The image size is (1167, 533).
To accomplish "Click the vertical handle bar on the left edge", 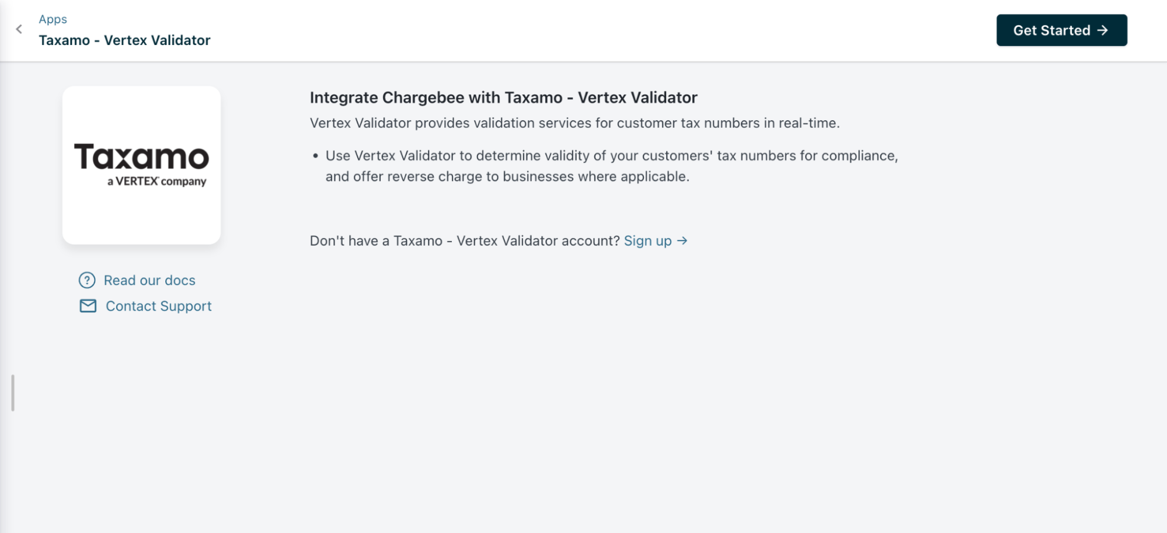I will pos(13,393).
